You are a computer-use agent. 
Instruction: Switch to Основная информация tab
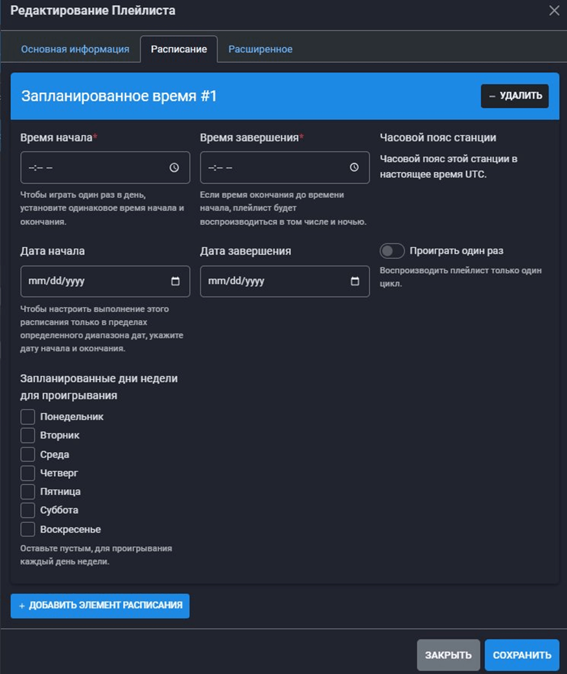pyautogui.click(x=75, y=49)
